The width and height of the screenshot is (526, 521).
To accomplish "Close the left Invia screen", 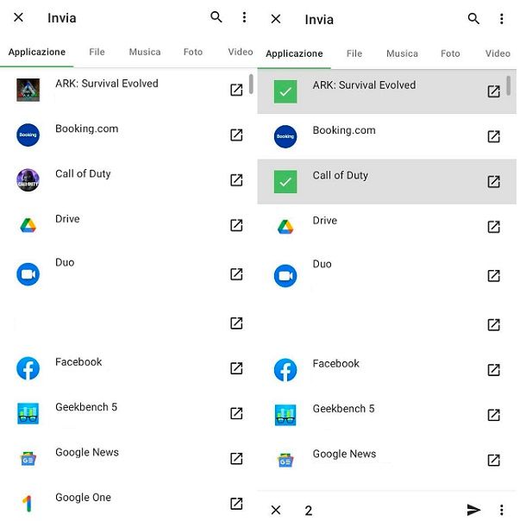I will (x=18, y=17).
